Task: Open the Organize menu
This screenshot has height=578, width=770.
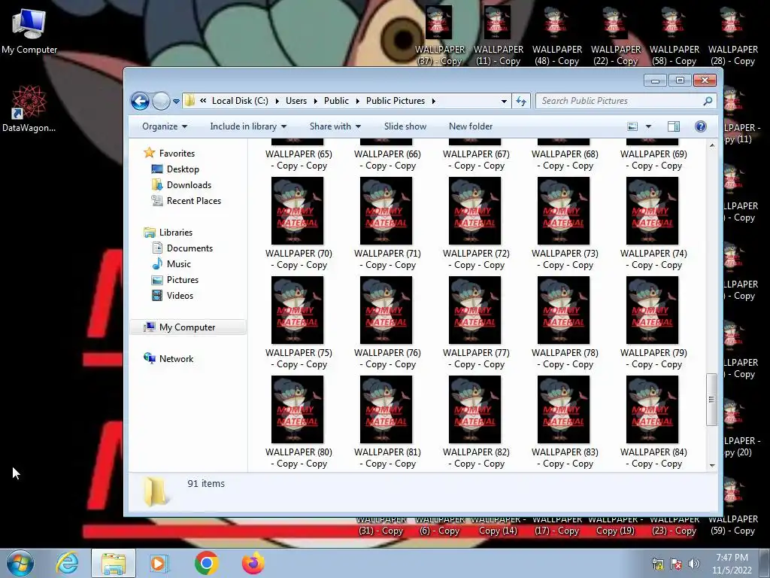Action: pyautogui.click(x=165, y=126)
